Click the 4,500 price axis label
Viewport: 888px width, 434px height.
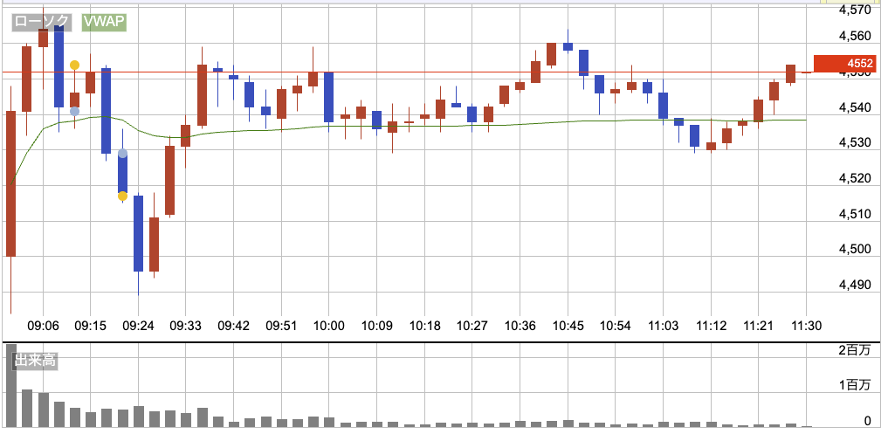click(x=853, y=250)
